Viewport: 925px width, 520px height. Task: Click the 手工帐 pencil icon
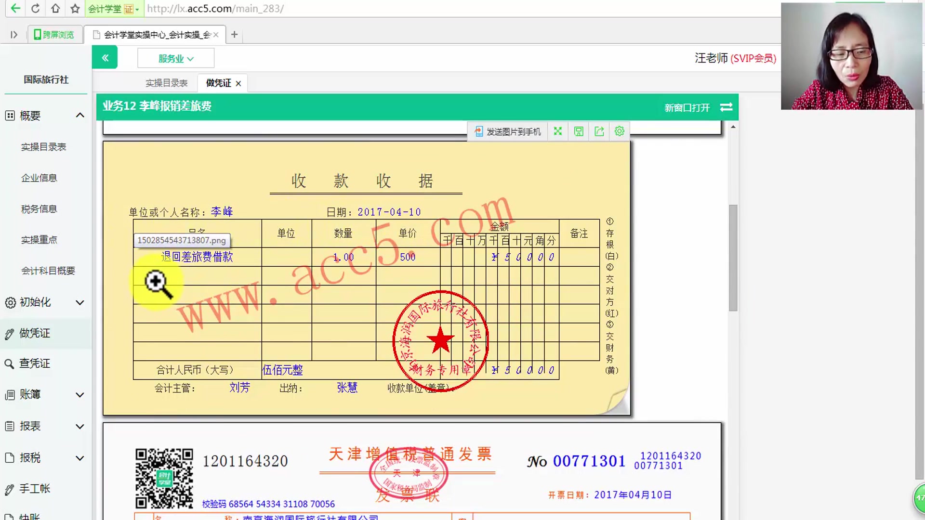point(10,489)
